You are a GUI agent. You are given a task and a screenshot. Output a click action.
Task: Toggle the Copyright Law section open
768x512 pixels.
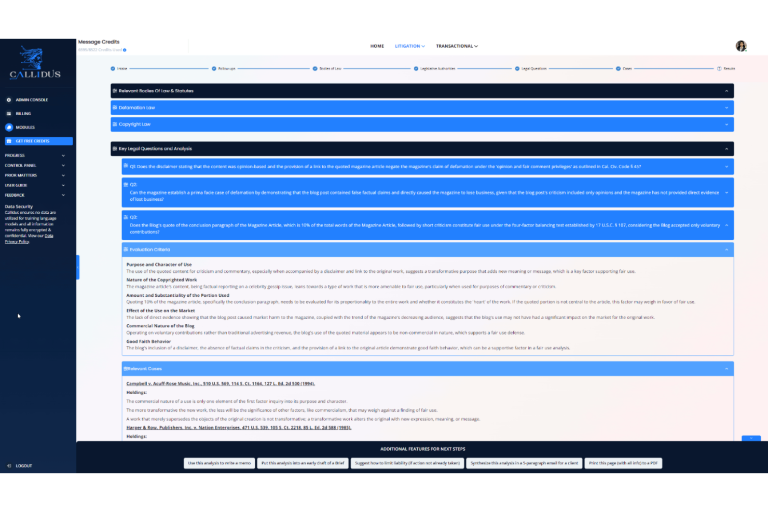728,124
